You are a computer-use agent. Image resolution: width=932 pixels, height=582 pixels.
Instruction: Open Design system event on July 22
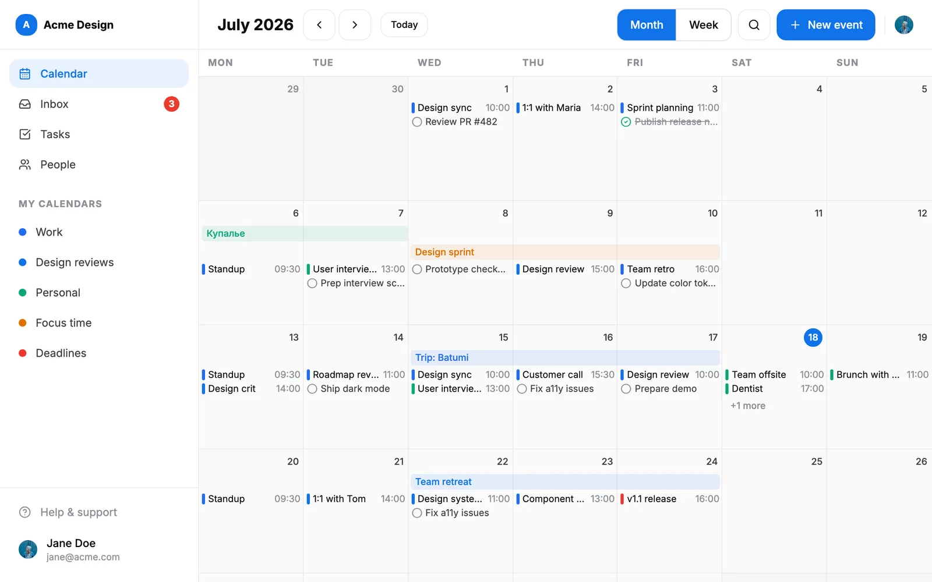[x=460, y=499]
